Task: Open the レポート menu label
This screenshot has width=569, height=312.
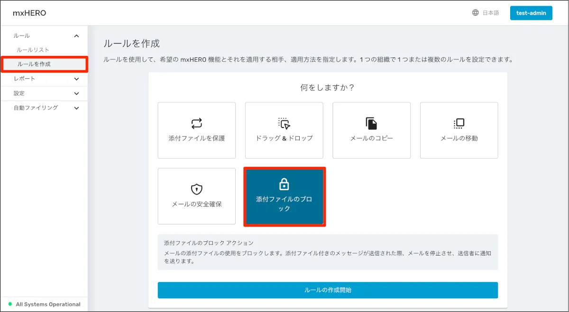Action: click(24, 79)
